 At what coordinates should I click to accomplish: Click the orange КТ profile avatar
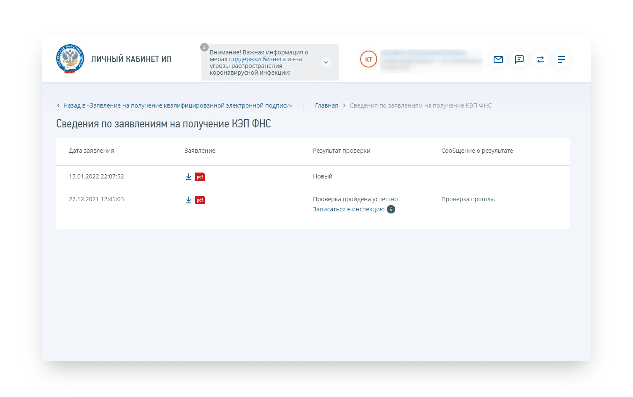[368, 59]
